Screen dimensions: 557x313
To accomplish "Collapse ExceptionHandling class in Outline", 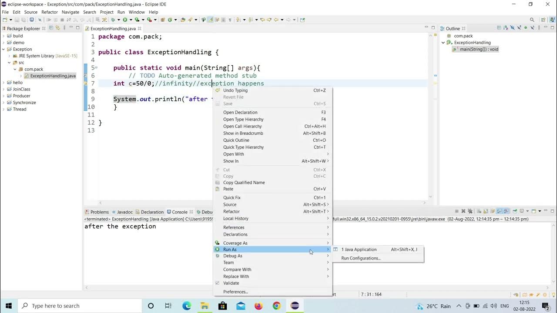I will [x=443, y=43].
